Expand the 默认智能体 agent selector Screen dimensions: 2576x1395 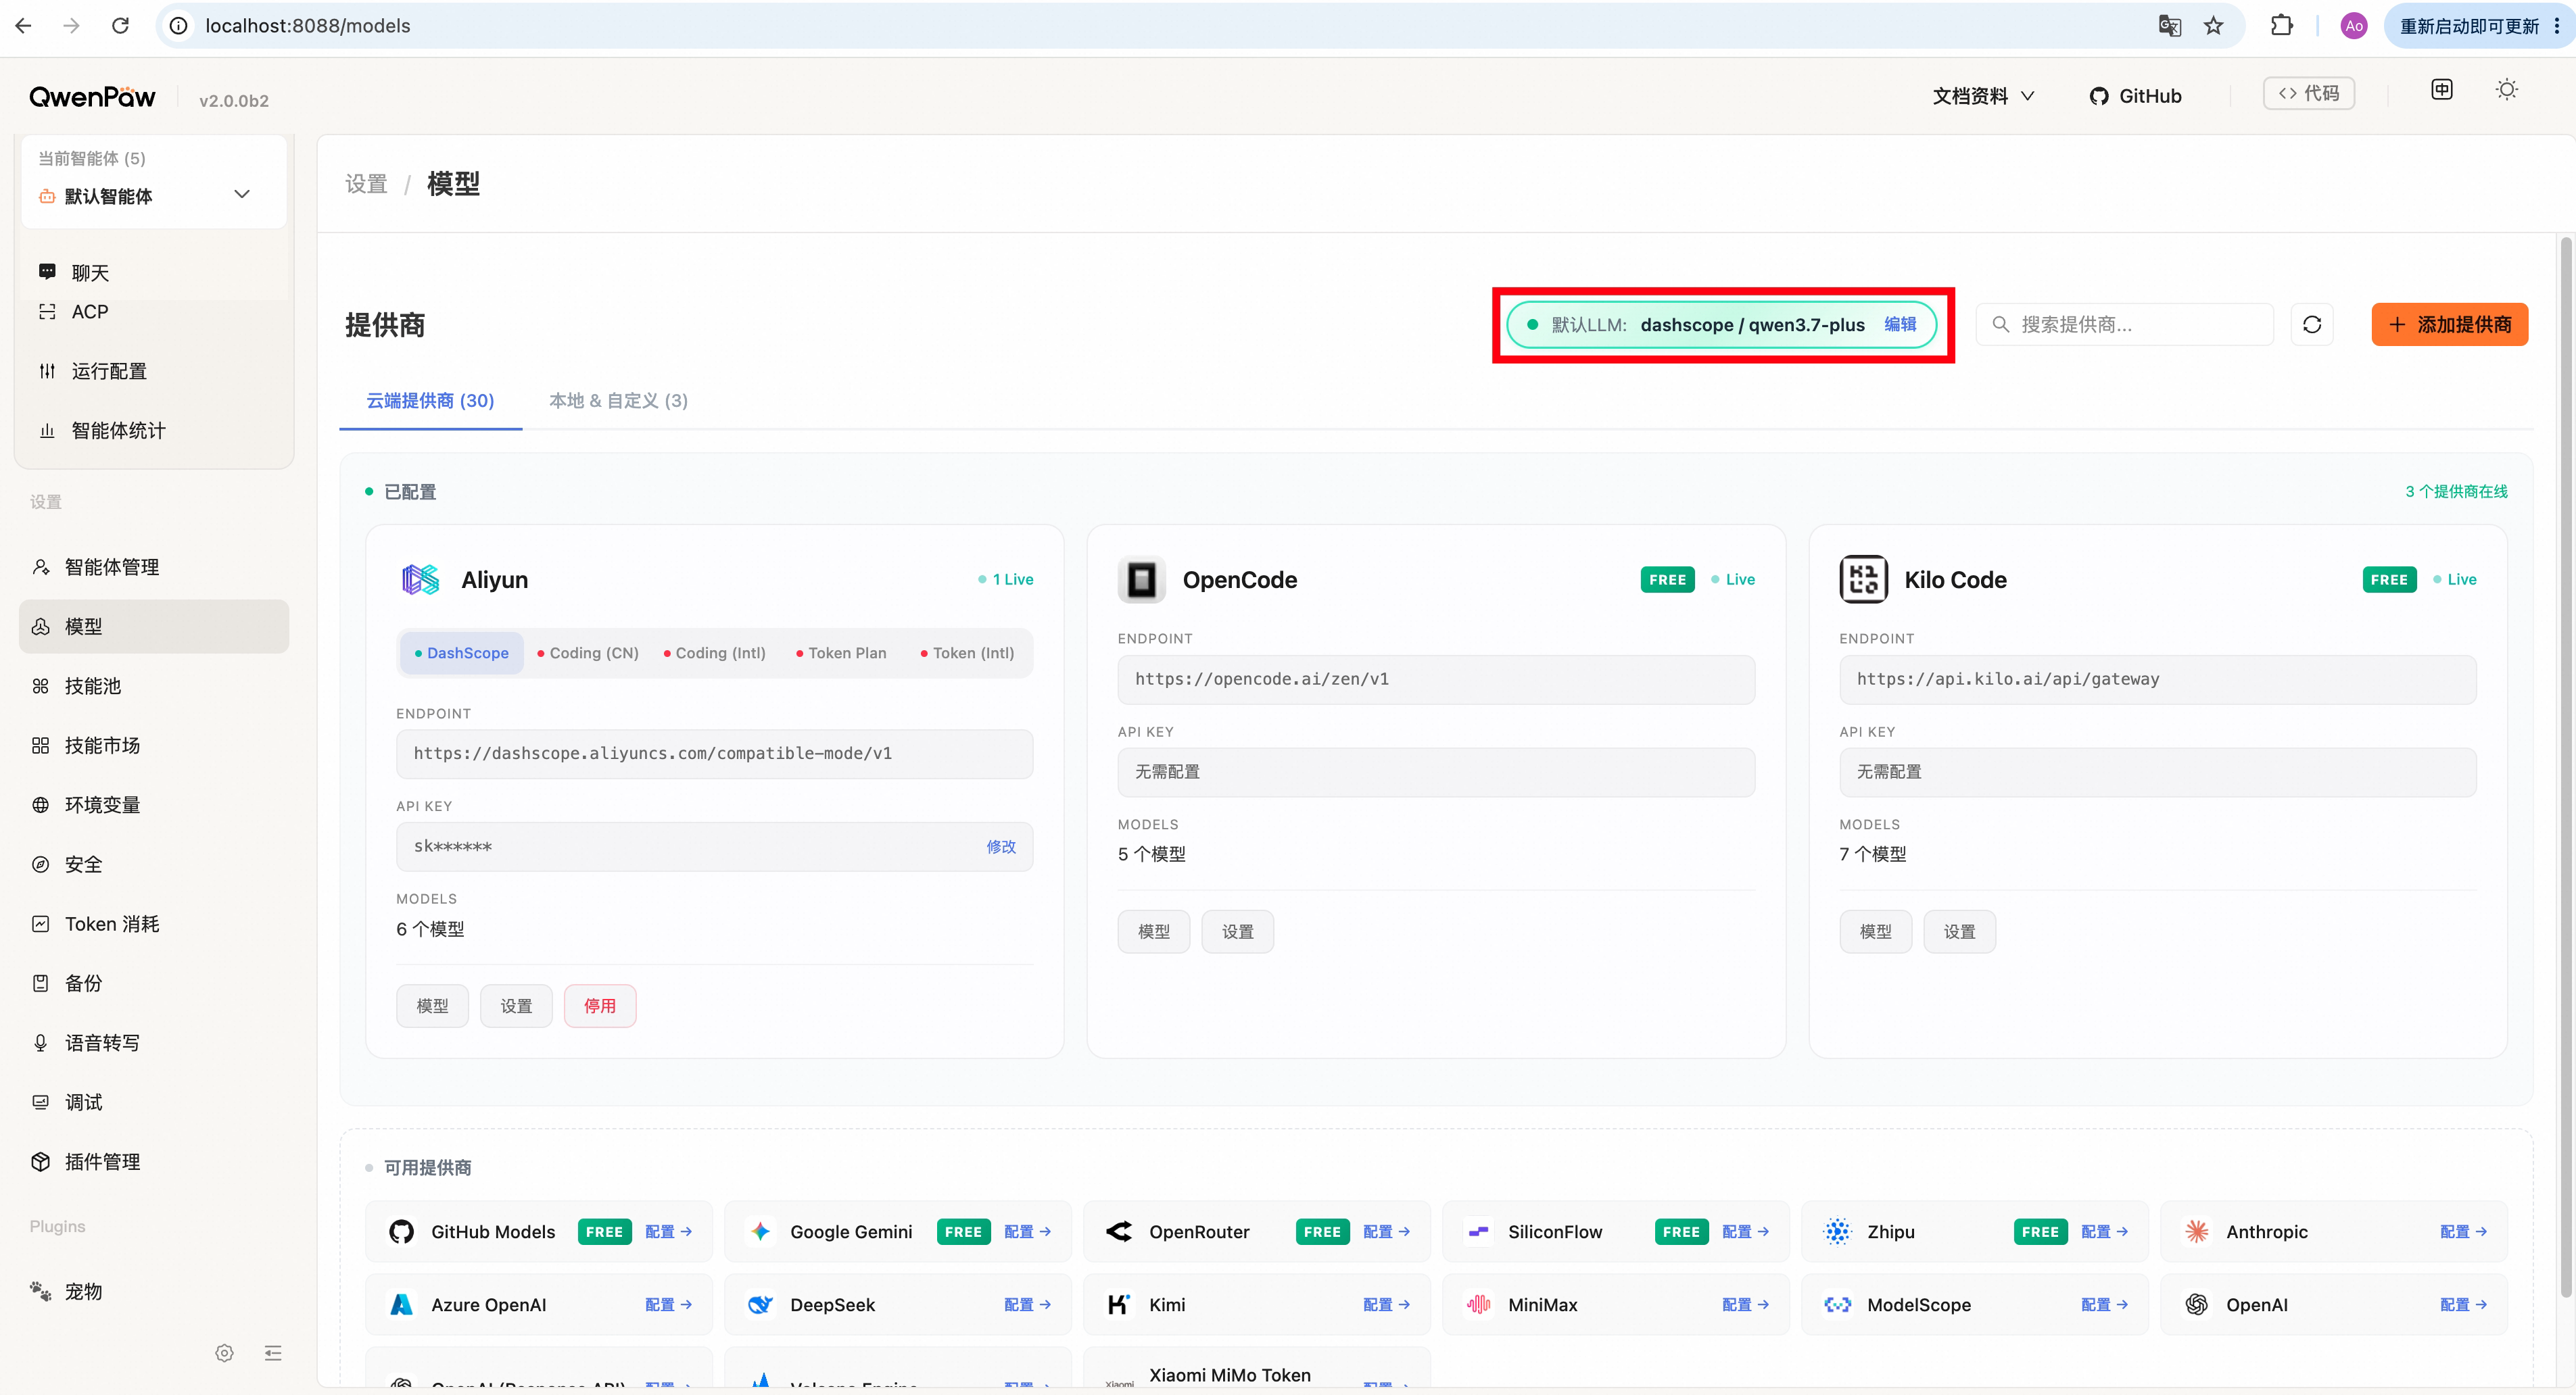coord(154,196)
